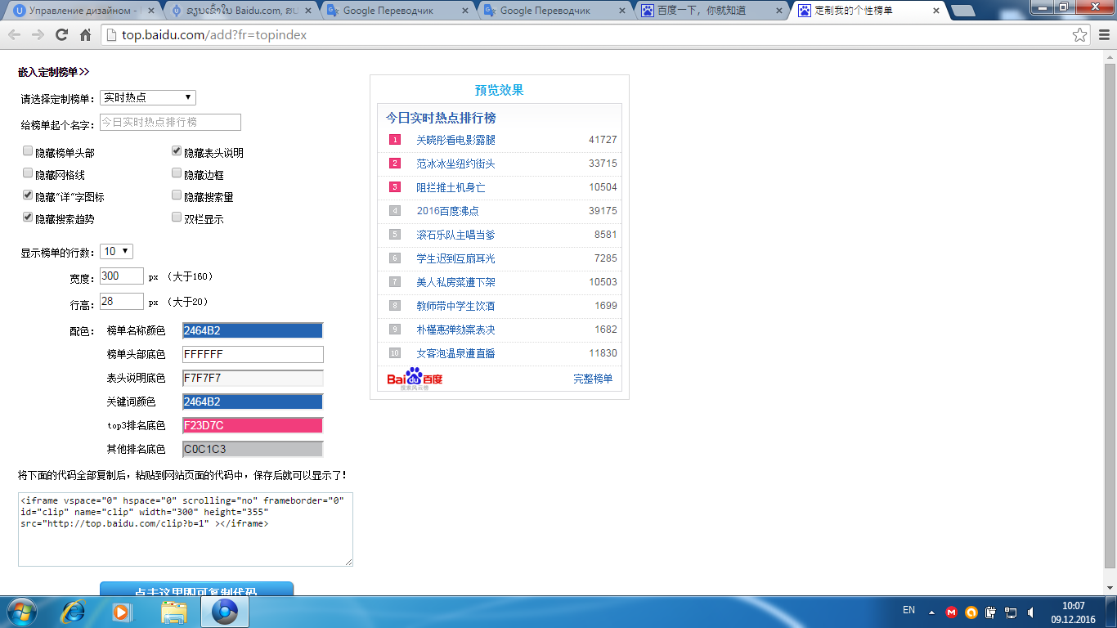Image resolution: width=1117 pixels, height=628 pixels.
Task: Open the 范冰冰坐纽约街头 link
Action: (455, 164)
